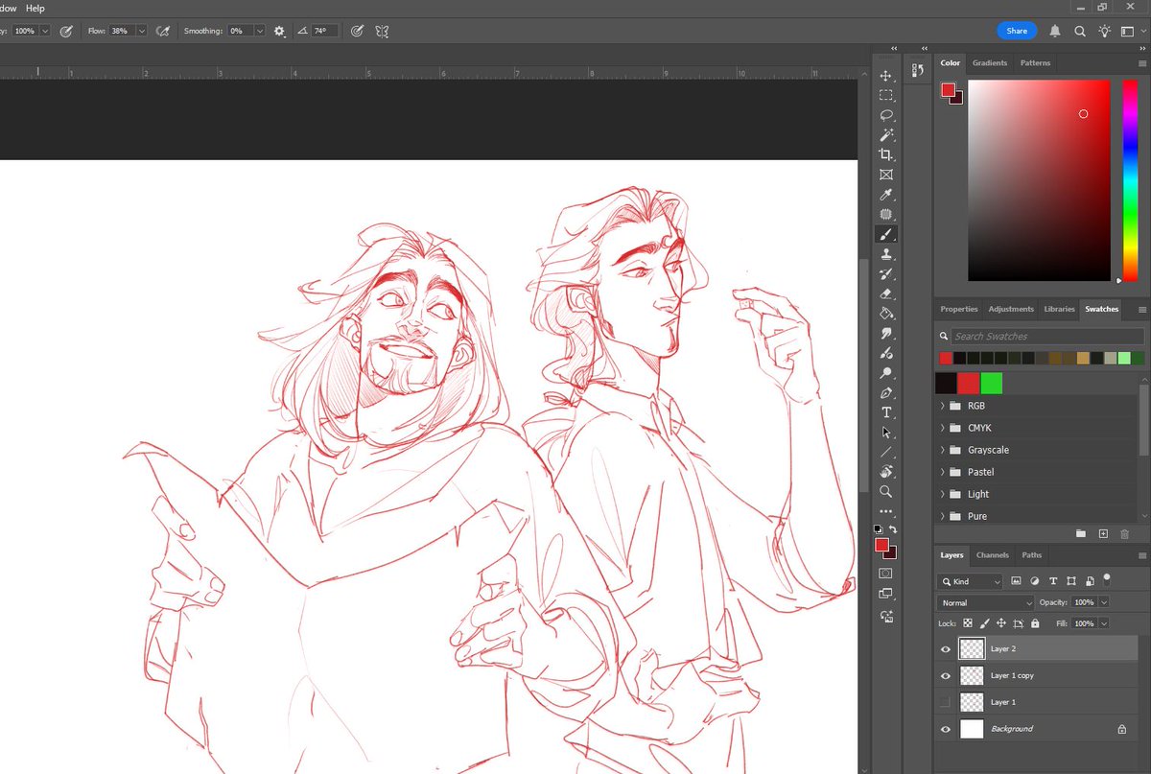The image size is (1151, 774).
Task: Open the Normal blend mode dropdown
Action: point(985,602)
